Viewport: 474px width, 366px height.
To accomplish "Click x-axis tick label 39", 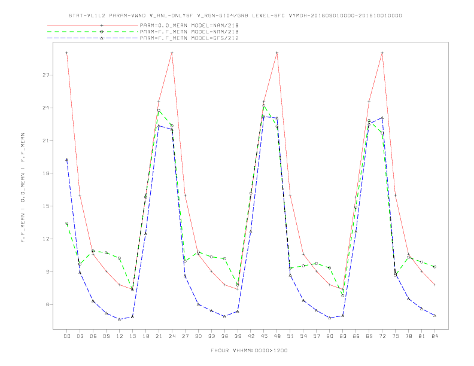I will 238,336.
